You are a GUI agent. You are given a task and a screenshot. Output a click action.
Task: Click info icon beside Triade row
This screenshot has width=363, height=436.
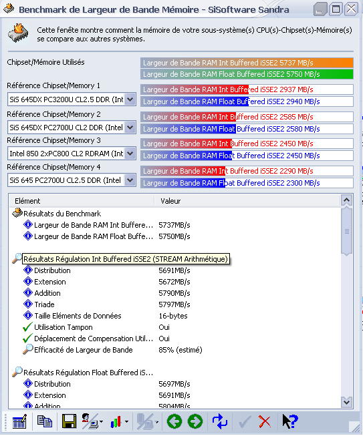(28, 304)
